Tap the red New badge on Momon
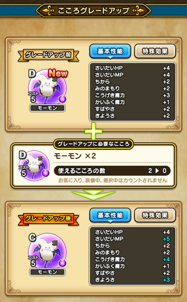 (x=58, y=73)
